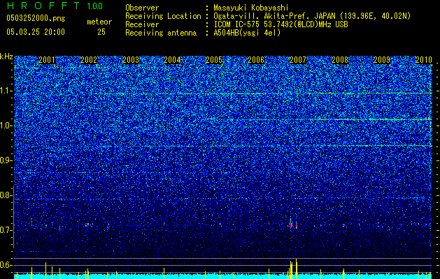Click the HROFFT 1.0.0 title text
440x279 pixels.
click(x=55, y=6)
